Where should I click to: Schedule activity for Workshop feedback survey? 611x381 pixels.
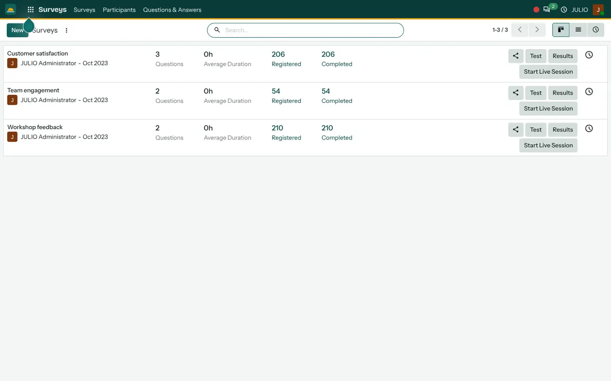coord(589,129)
